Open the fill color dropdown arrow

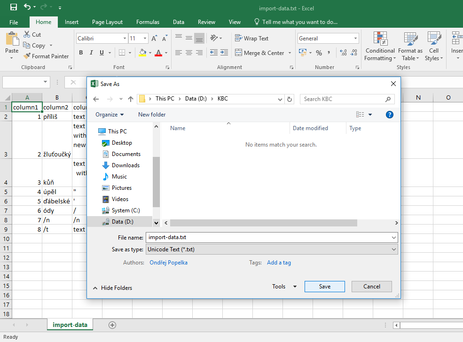click(150, 53)
